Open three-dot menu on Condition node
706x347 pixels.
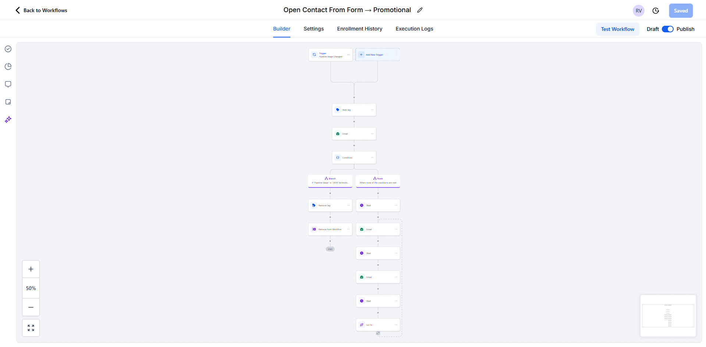tap(372, 157)
